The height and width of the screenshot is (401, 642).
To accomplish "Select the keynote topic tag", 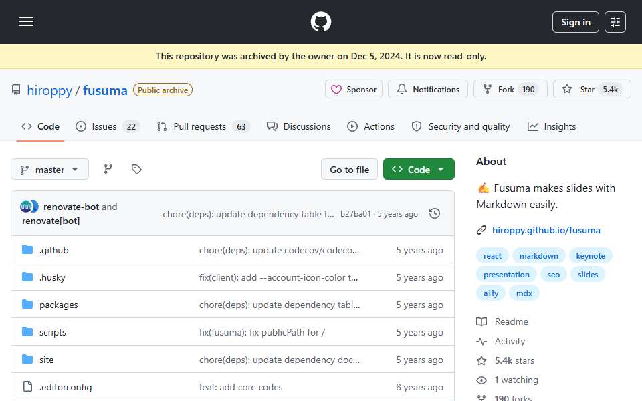I will point(591,256).
